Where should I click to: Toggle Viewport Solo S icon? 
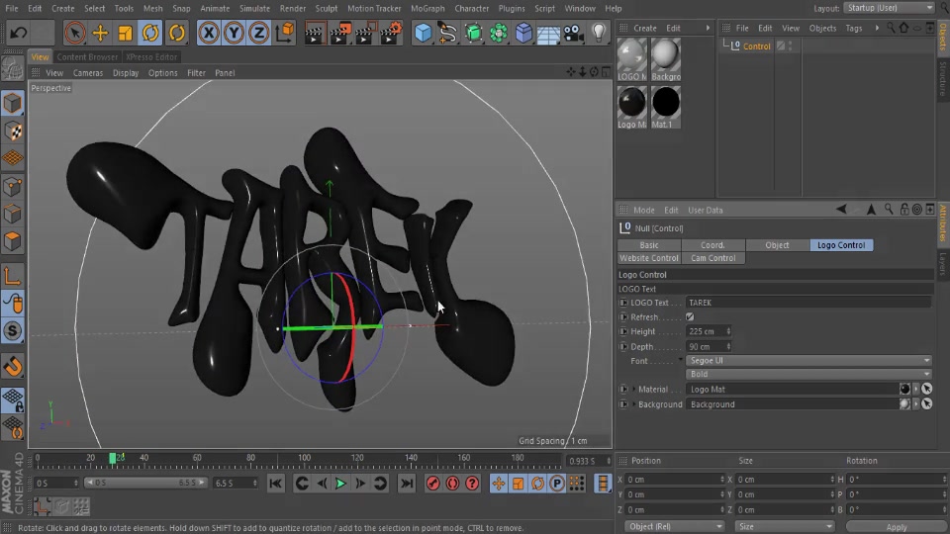pos(13,330)
